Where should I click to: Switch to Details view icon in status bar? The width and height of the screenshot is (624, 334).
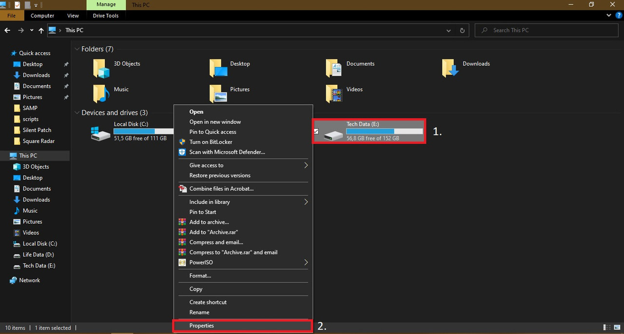pyautogui.click(x=607, y=328)
